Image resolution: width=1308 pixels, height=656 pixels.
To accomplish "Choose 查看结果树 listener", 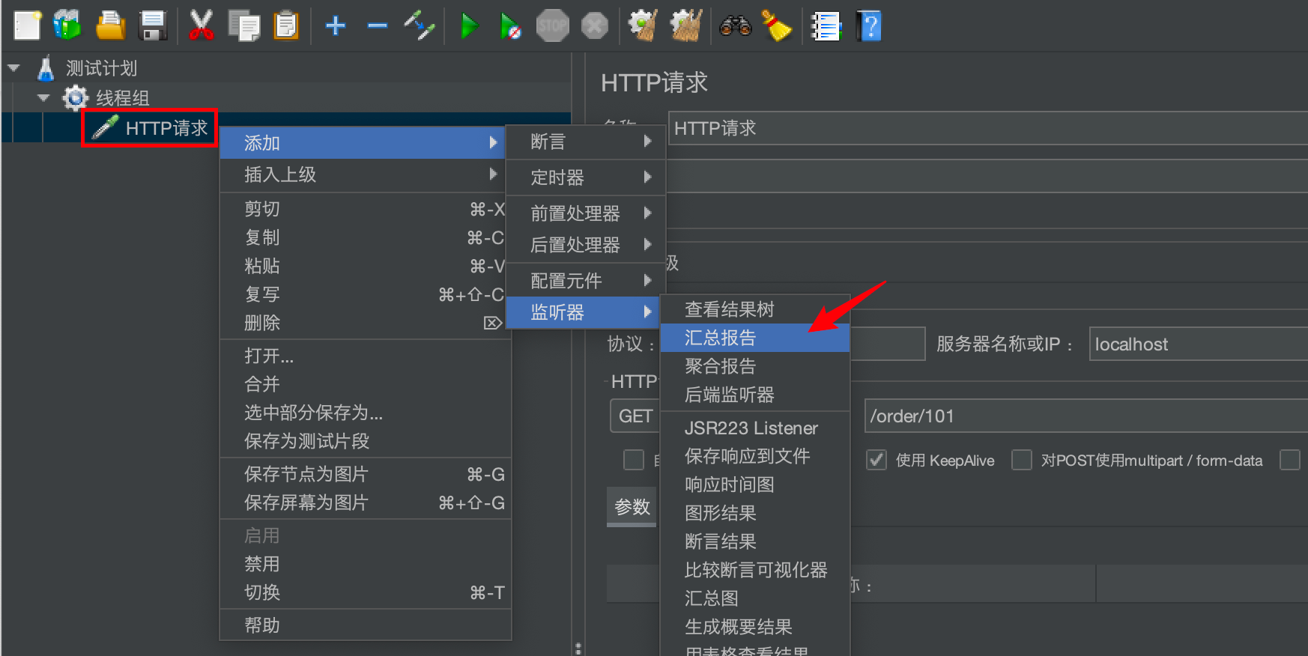I will (755, 309).
